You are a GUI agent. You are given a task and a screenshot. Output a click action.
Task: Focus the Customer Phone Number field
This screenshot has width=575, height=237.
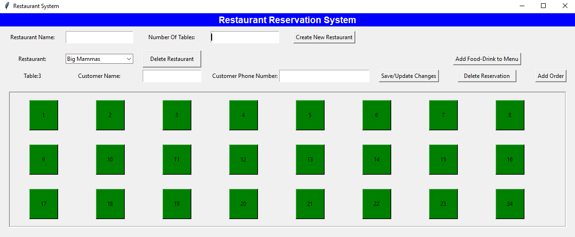tap(324, 76)
